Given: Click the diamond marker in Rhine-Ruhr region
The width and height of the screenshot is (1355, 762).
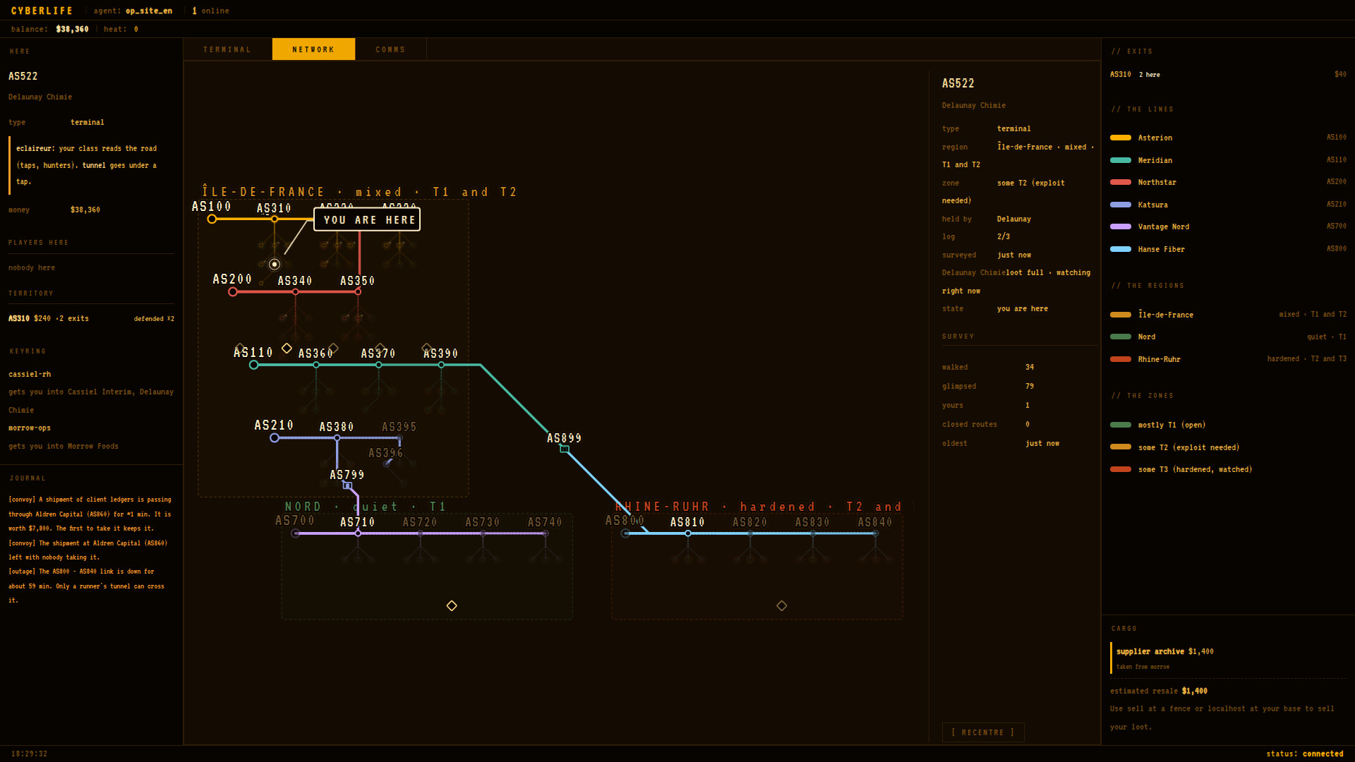Looking at the screenshot, I should coord(782,605).
